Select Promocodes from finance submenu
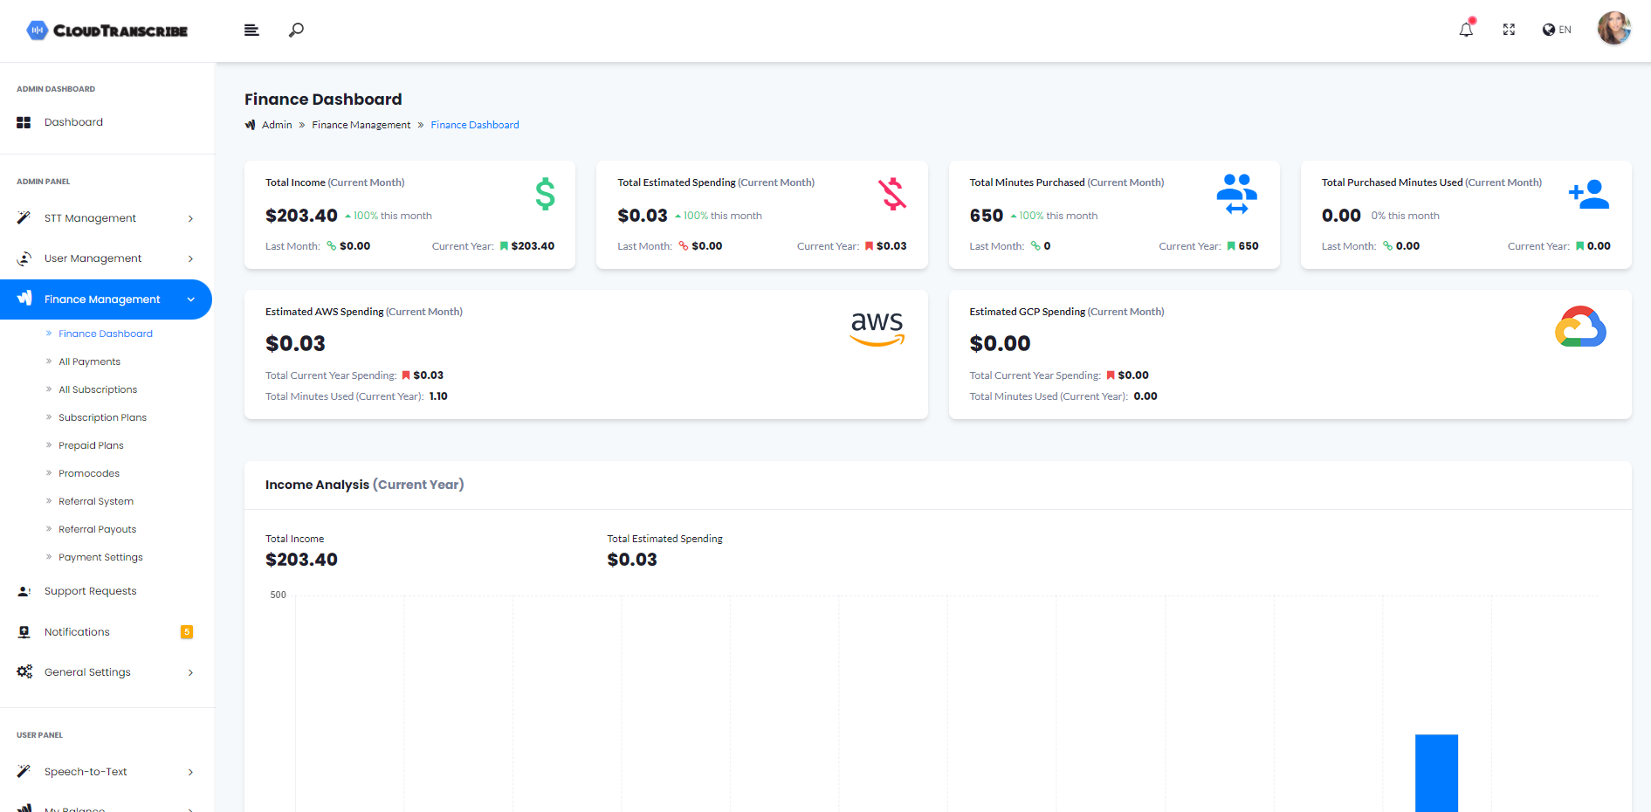The width and height of the screenshot is (1651, 812). point(89,473)
